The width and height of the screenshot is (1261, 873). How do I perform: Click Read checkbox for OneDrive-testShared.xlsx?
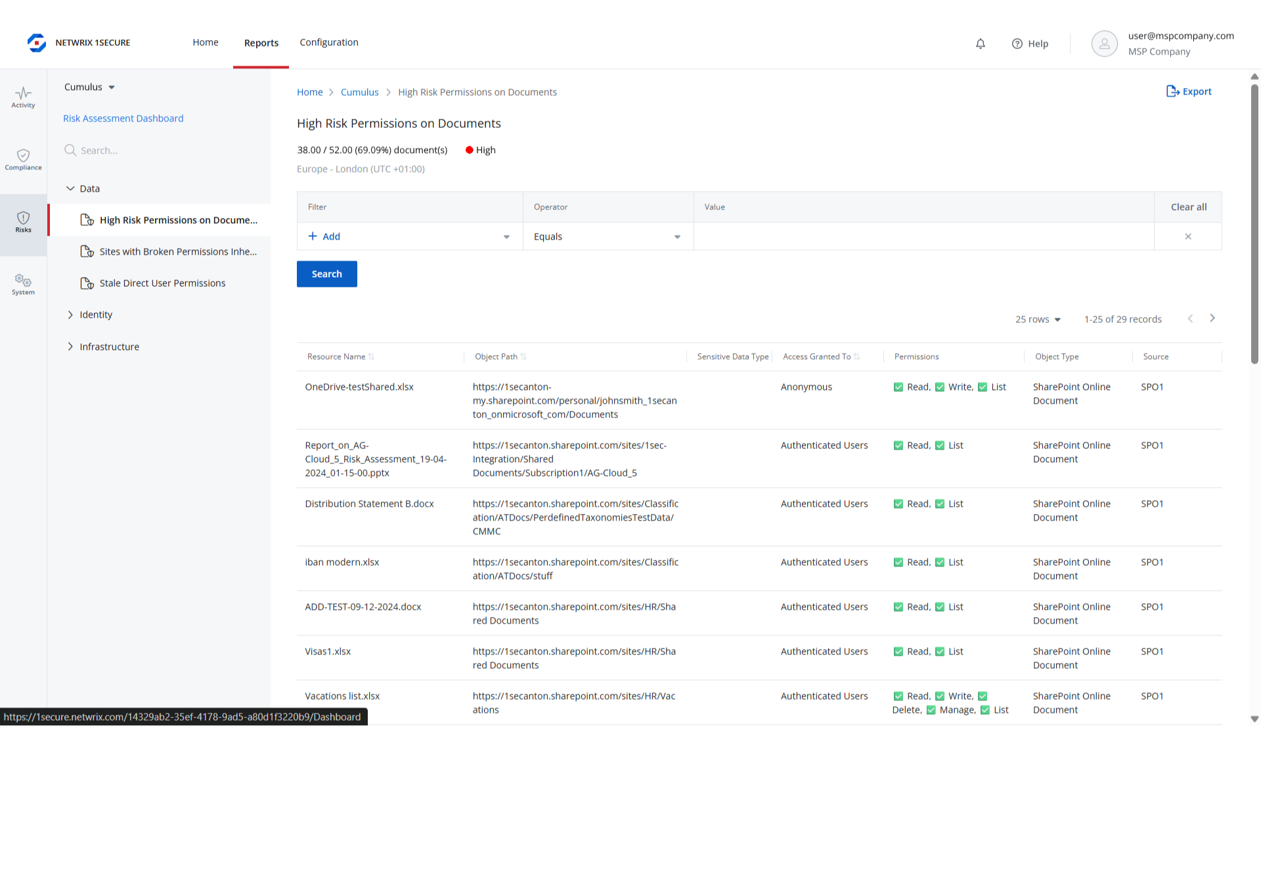(898, 387)
